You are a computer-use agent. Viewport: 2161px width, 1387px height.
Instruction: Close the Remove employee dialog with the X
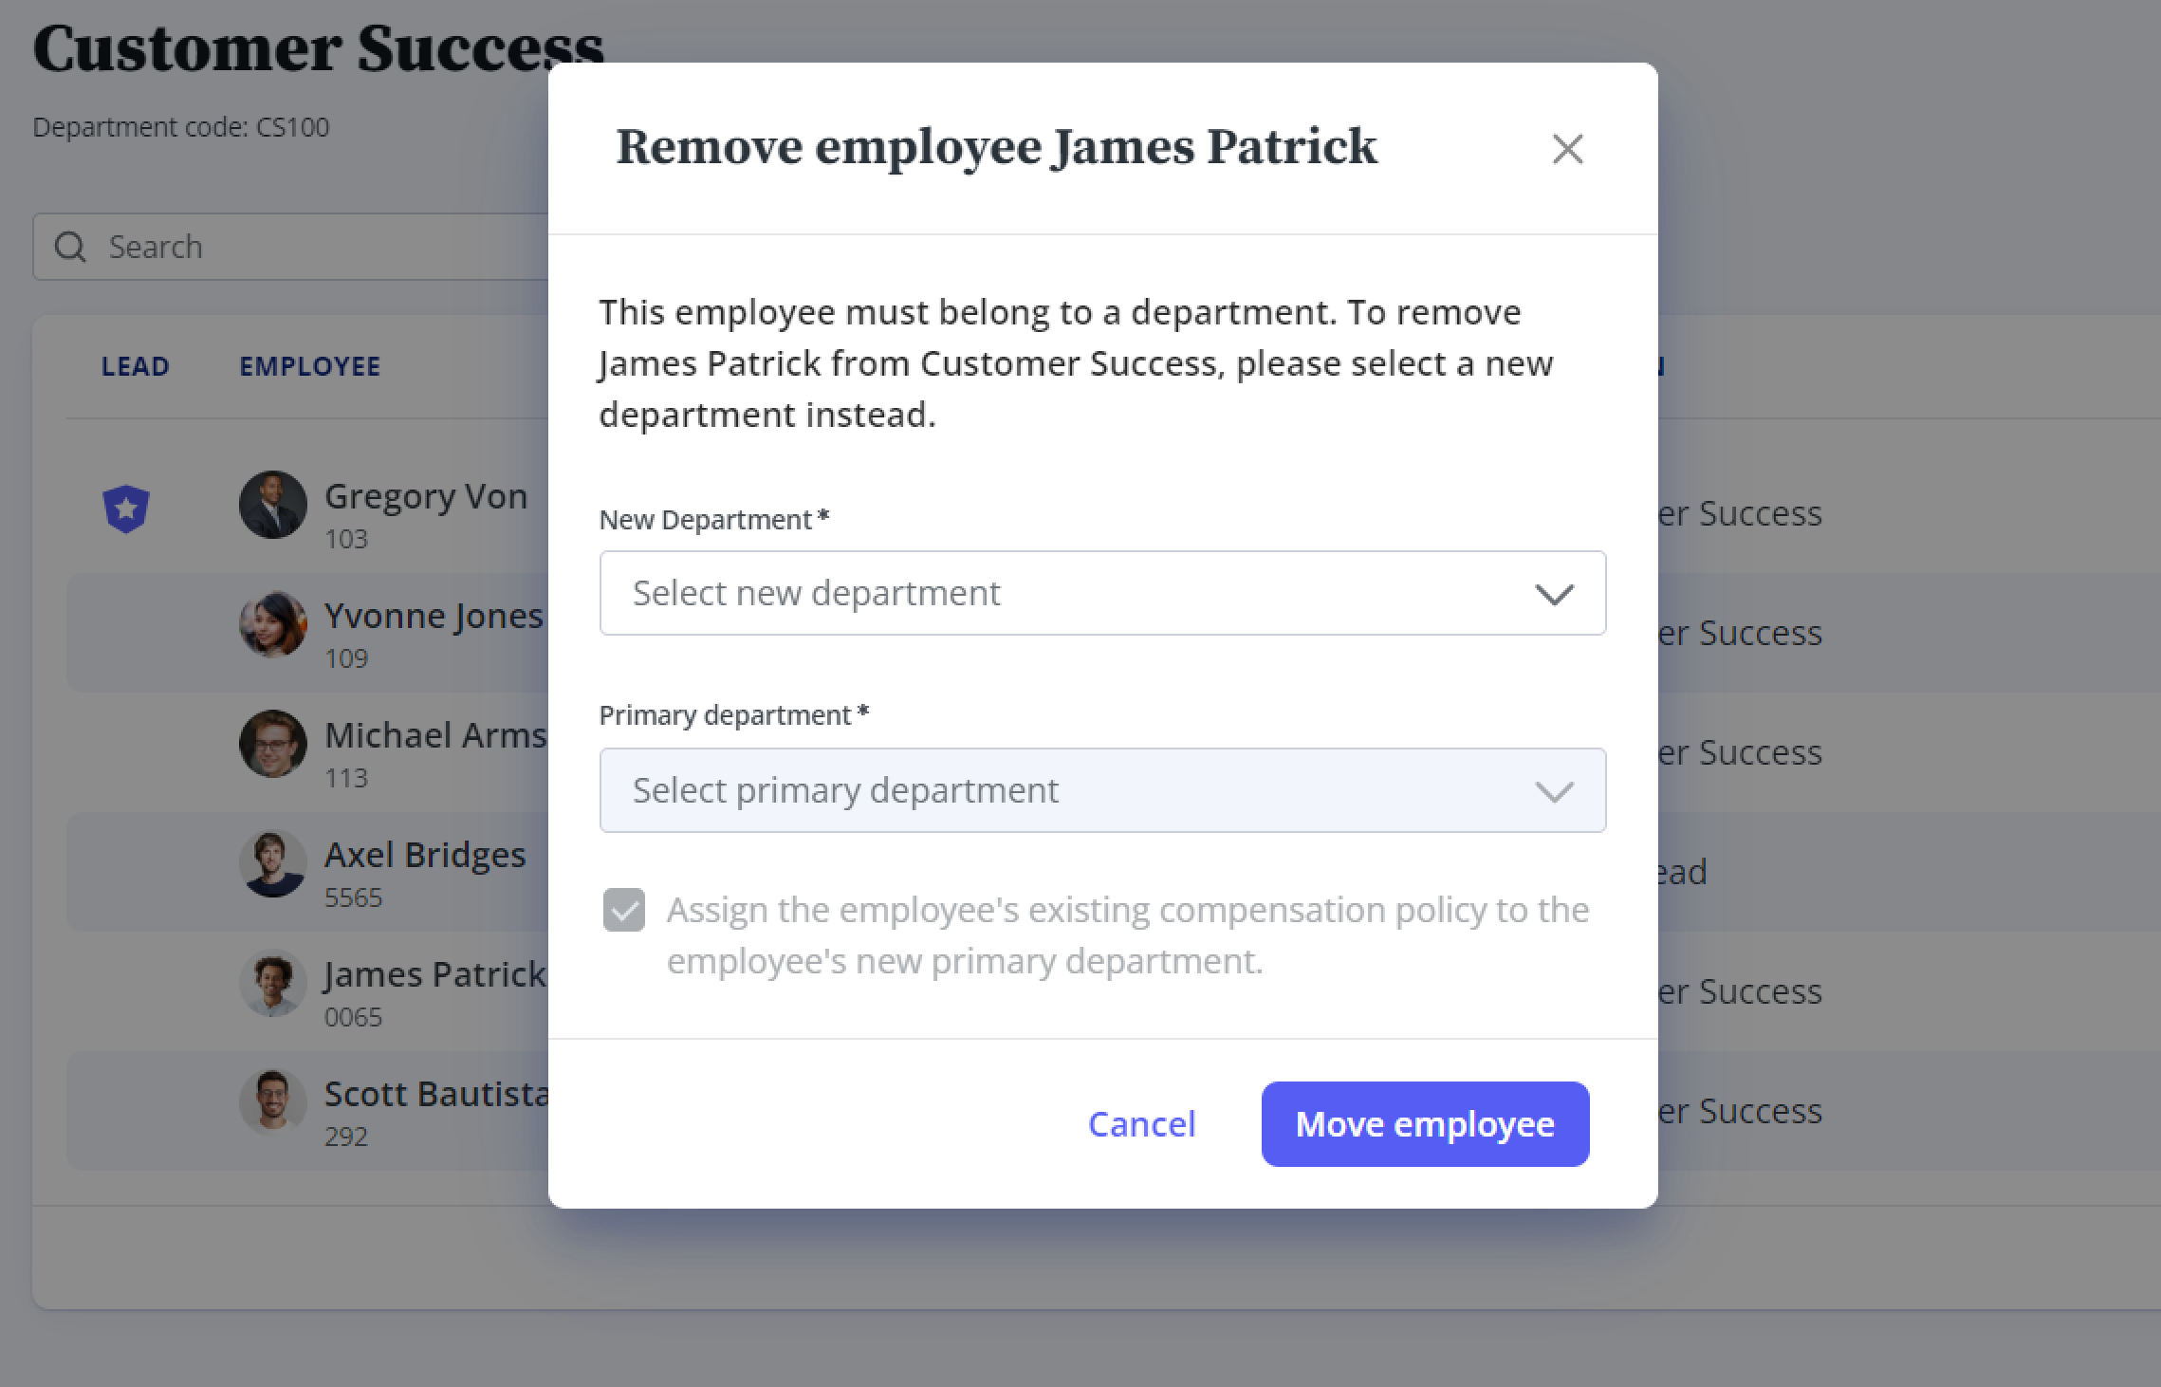pos(1567,149)
